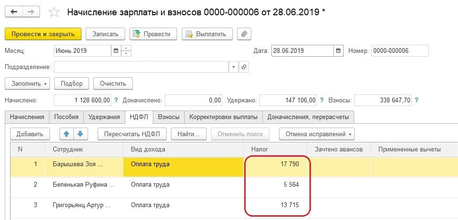Screen dimensions: 458x220
Task: Focus the Дата input field
Action: [x=302, y=50]
